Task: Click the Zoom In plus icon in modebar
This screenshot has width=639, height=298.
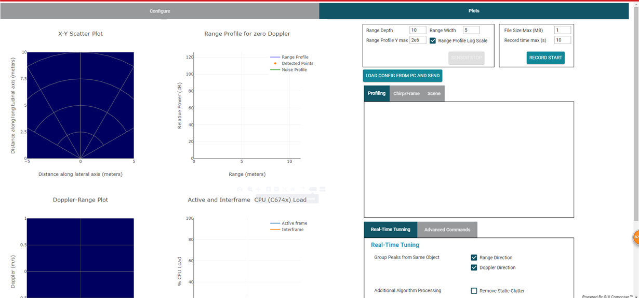Action: pos(269,189)
